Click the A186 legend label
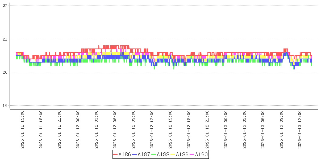Viewport: 321px width, 159px height. pos(124,154)
